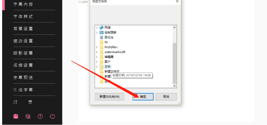This screenshot has height=125, width=267.
Task: Expand the 图片 folder node
Action: point(97,62)
